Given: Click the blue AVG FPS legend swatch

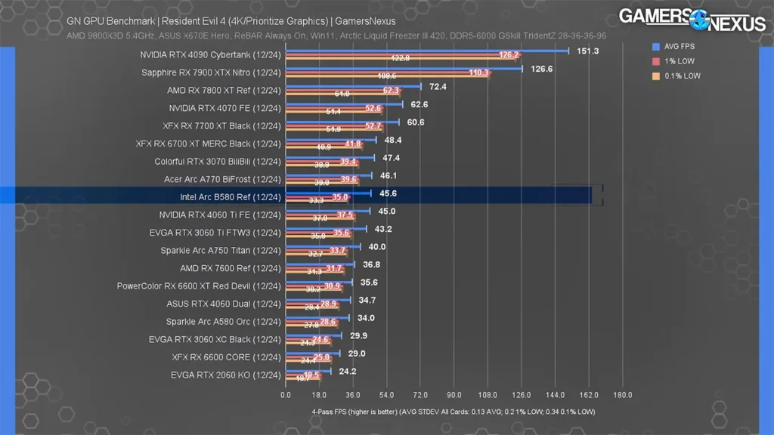Looking at the screenshot, I should (x=655, y=46).
